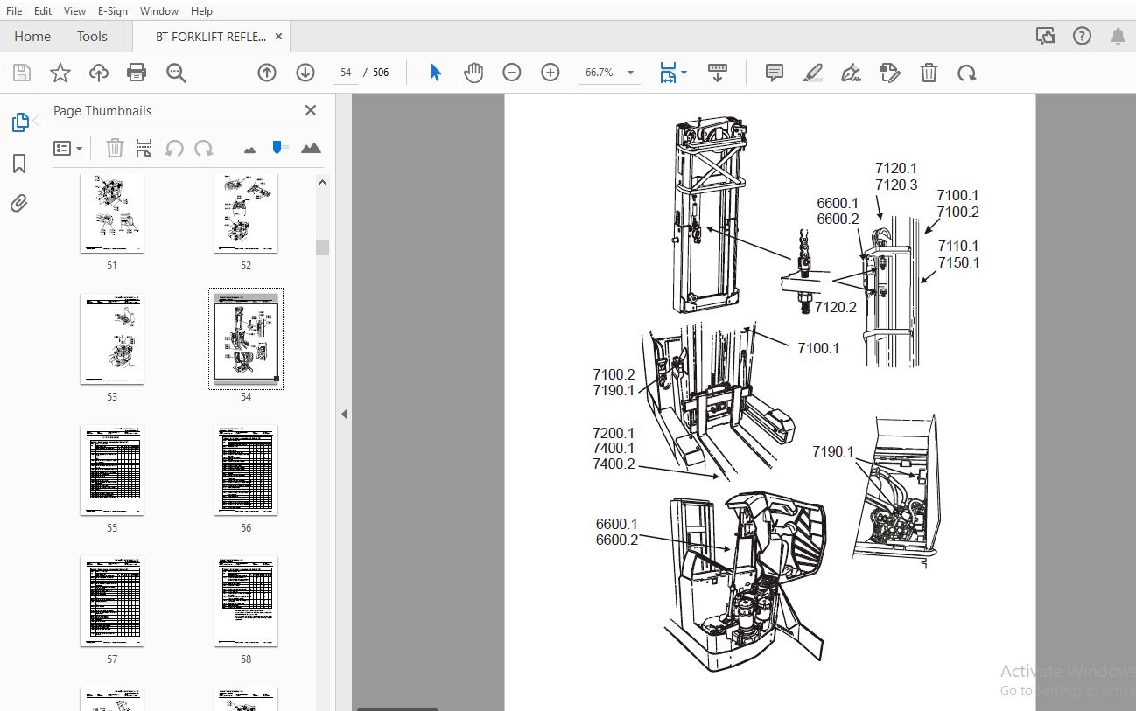Select page 56 thumbnail

pos(246,470)
